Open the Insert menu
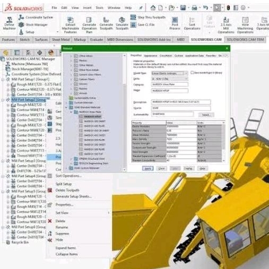 click(x=87, y=7)
